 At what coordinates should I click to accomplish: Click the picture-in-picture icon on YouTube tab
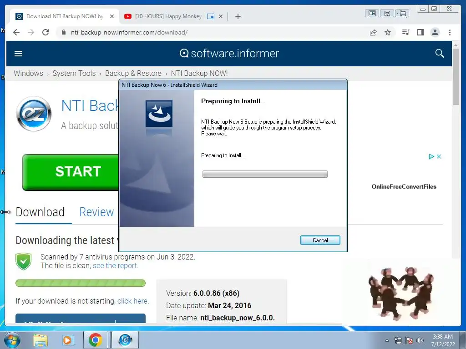pos(211,16)
